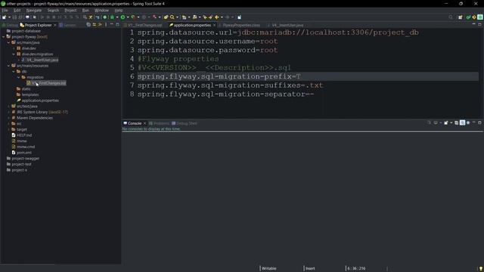The width and height of the screenshot is (484, 272).
Task: Click the Open Console icon in console toolbar
Action: 446,122
